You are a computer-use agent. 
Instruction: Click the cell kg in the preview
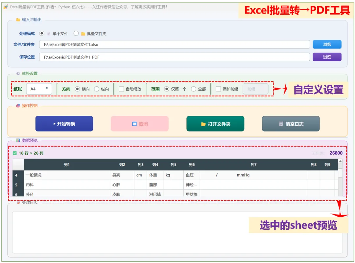tap(174, 175)
